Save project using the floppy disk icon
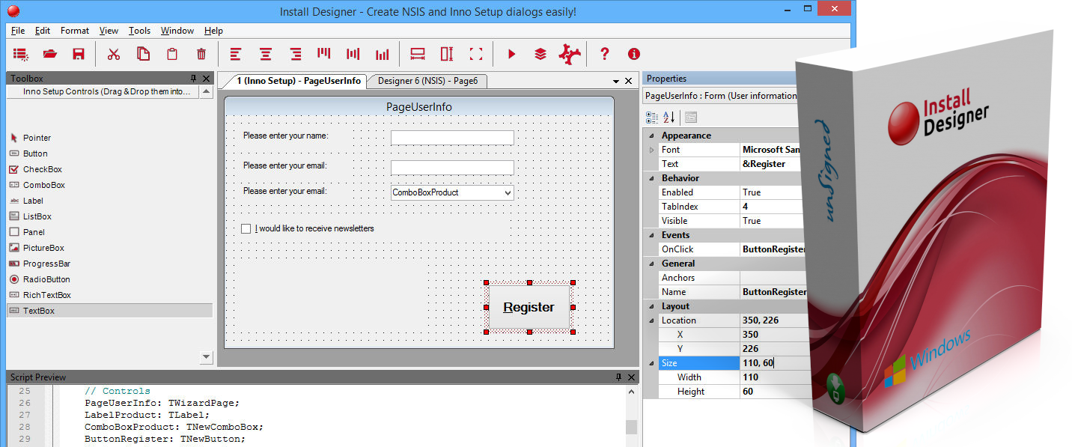The width and height of the screenshot is (1072, 447). [x=78, y=54]
